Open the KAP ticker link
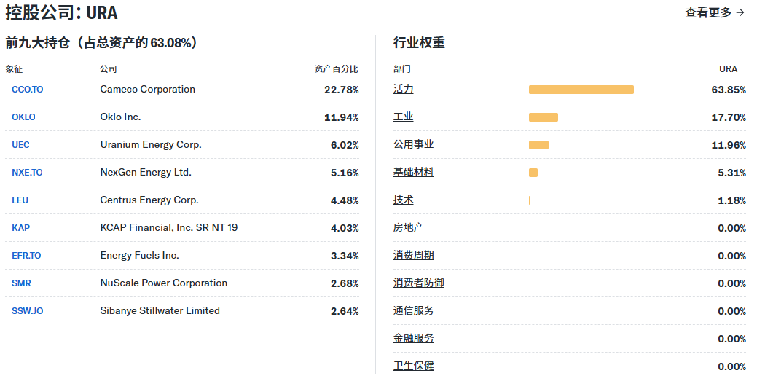This screenshot has height=381, width=757. pyautogui.click(x=20, y=228)
